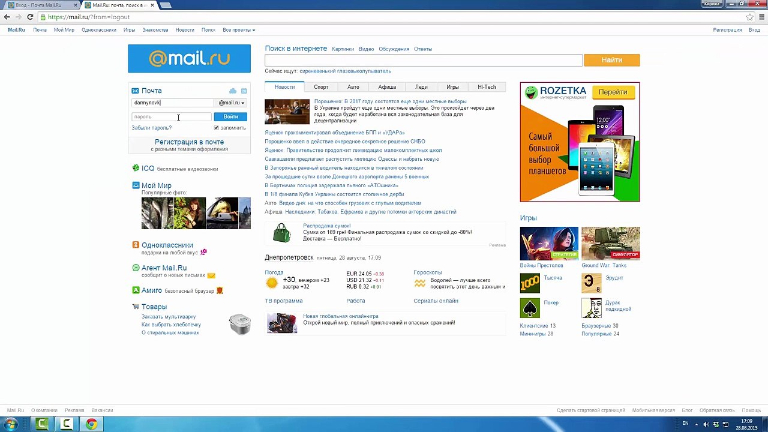Image resolution: width=768 pixels, height=432 pixels.
Task: Click the Найти search button
Action: click(611, 60)
